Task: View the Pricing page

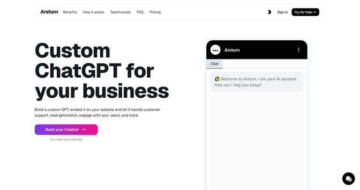Action: 155,12
